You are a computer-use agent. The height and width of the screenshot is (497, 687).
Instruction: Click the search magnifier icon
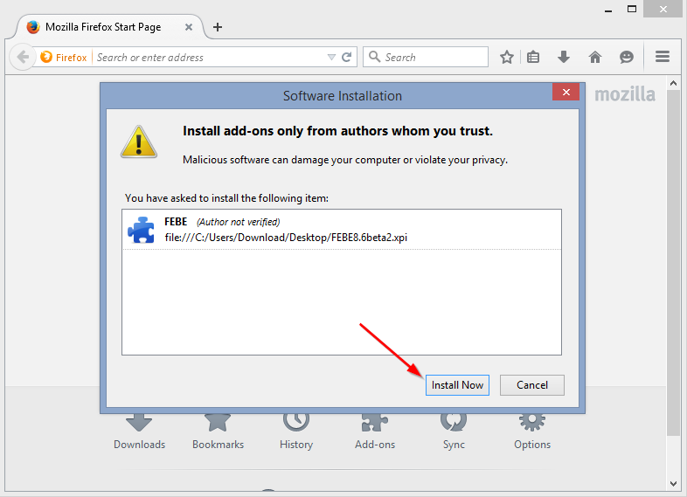375,57
